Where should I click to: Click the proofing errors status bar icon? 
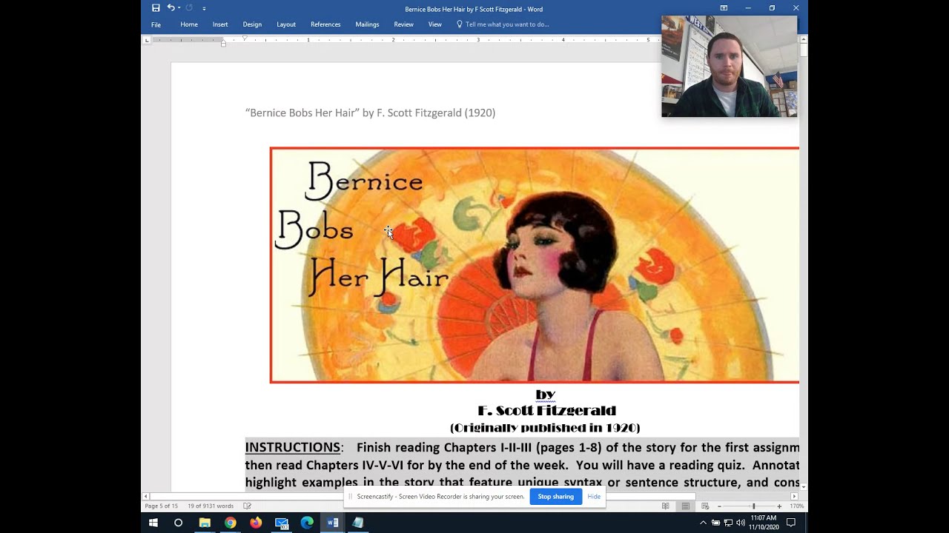tap(248, 506)
